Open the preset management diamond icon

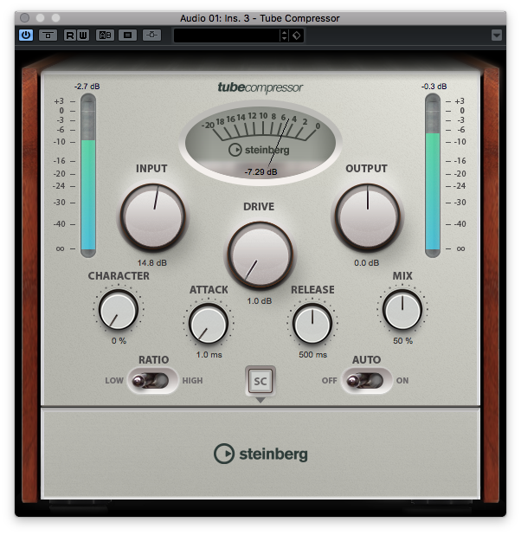tap(297, 35)
